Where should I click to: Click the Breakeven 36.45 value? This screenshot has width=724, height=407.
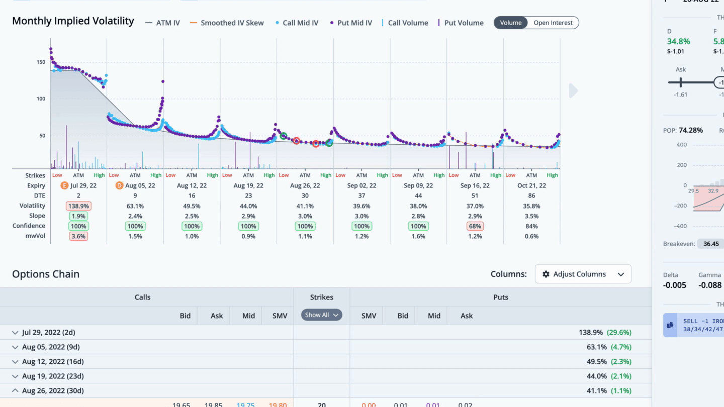pyautogui.click(x=711, y=244)
